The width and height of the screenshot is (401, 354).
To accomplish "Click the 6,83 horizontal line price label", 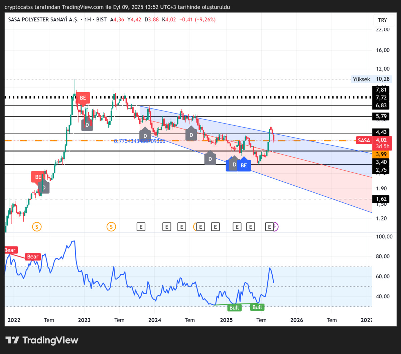I will (381, 105).
